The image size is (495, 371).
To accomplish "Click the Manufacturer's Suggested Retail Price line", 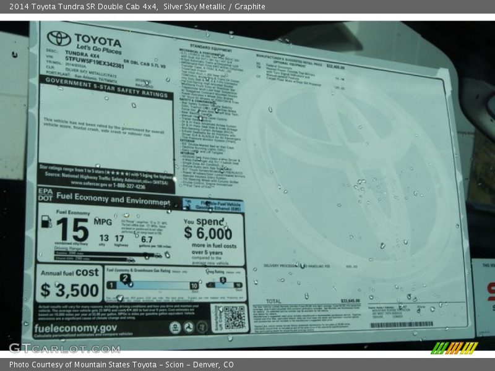I will tap(300, 61).
